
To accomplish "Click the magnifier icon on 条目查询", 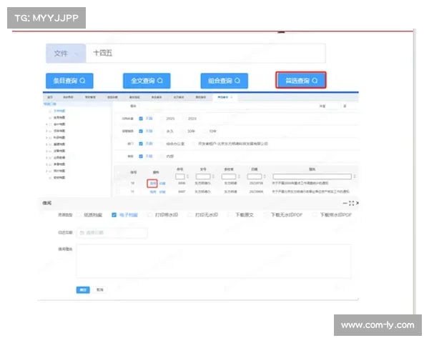I will click(82, 81).
